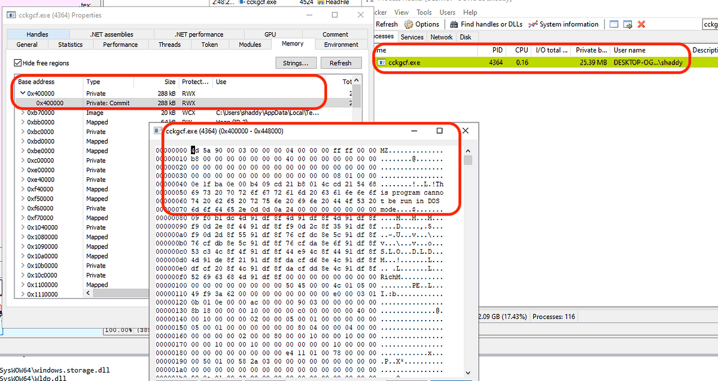Switch to the Network tab
Viewport: 718px width, 381px height.
tap(442, 37)
